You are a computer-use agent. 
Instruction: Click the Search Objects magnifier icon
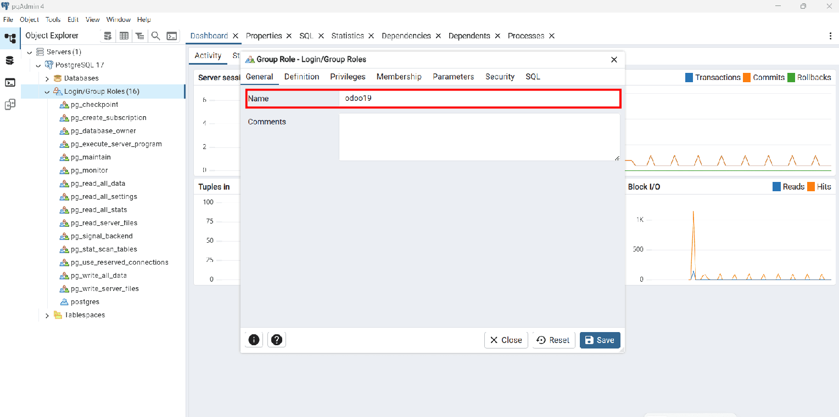point(156,36)
